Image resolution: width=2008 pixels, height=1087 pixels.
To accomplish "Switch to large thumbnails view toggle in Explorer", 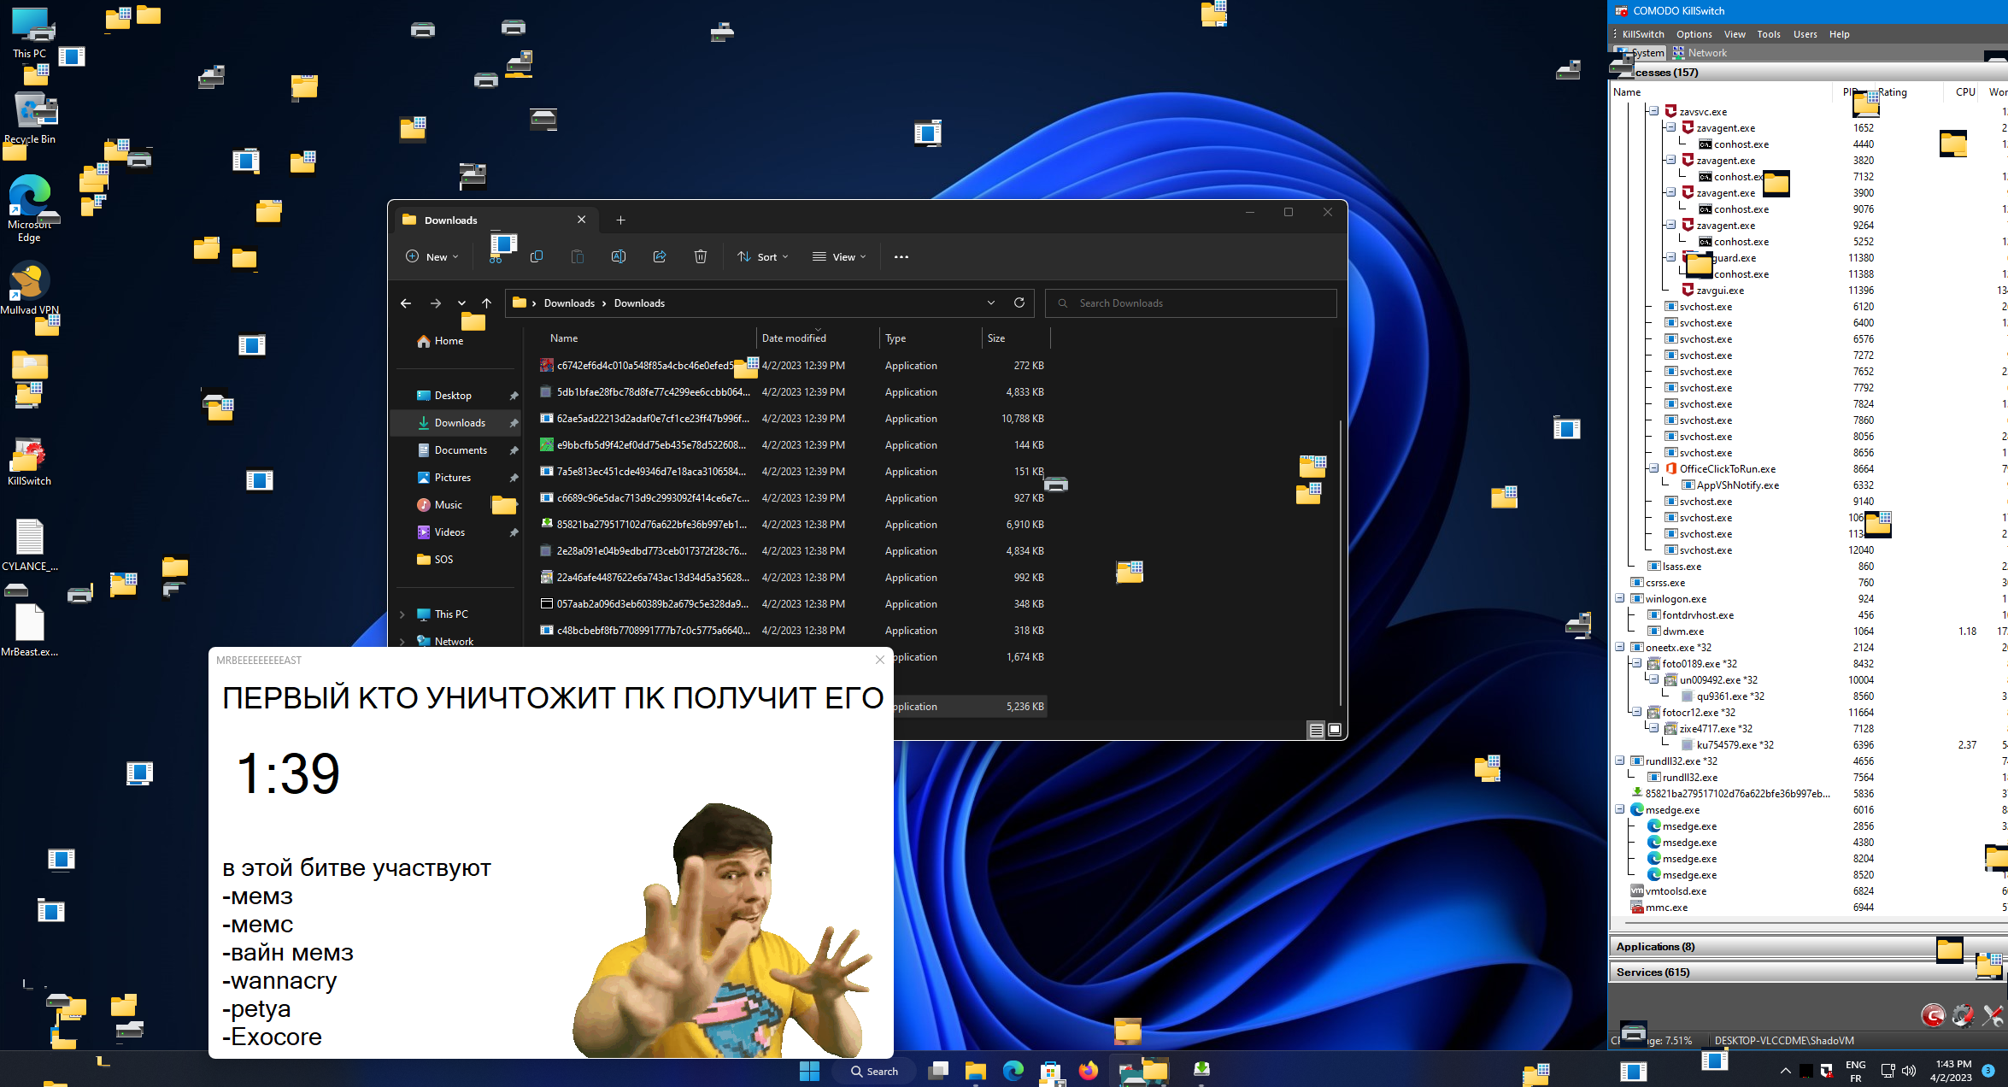I will coord(1335,730).
